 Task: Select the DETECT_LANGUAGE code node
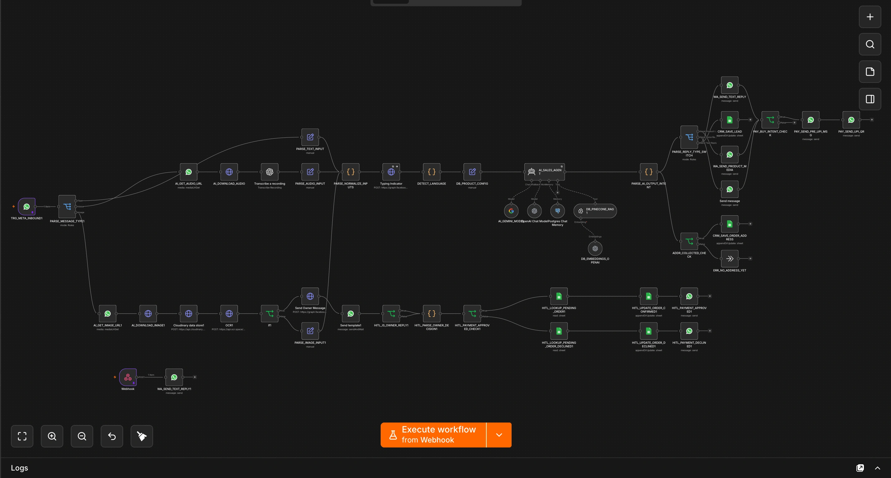(x=432, y=172)
